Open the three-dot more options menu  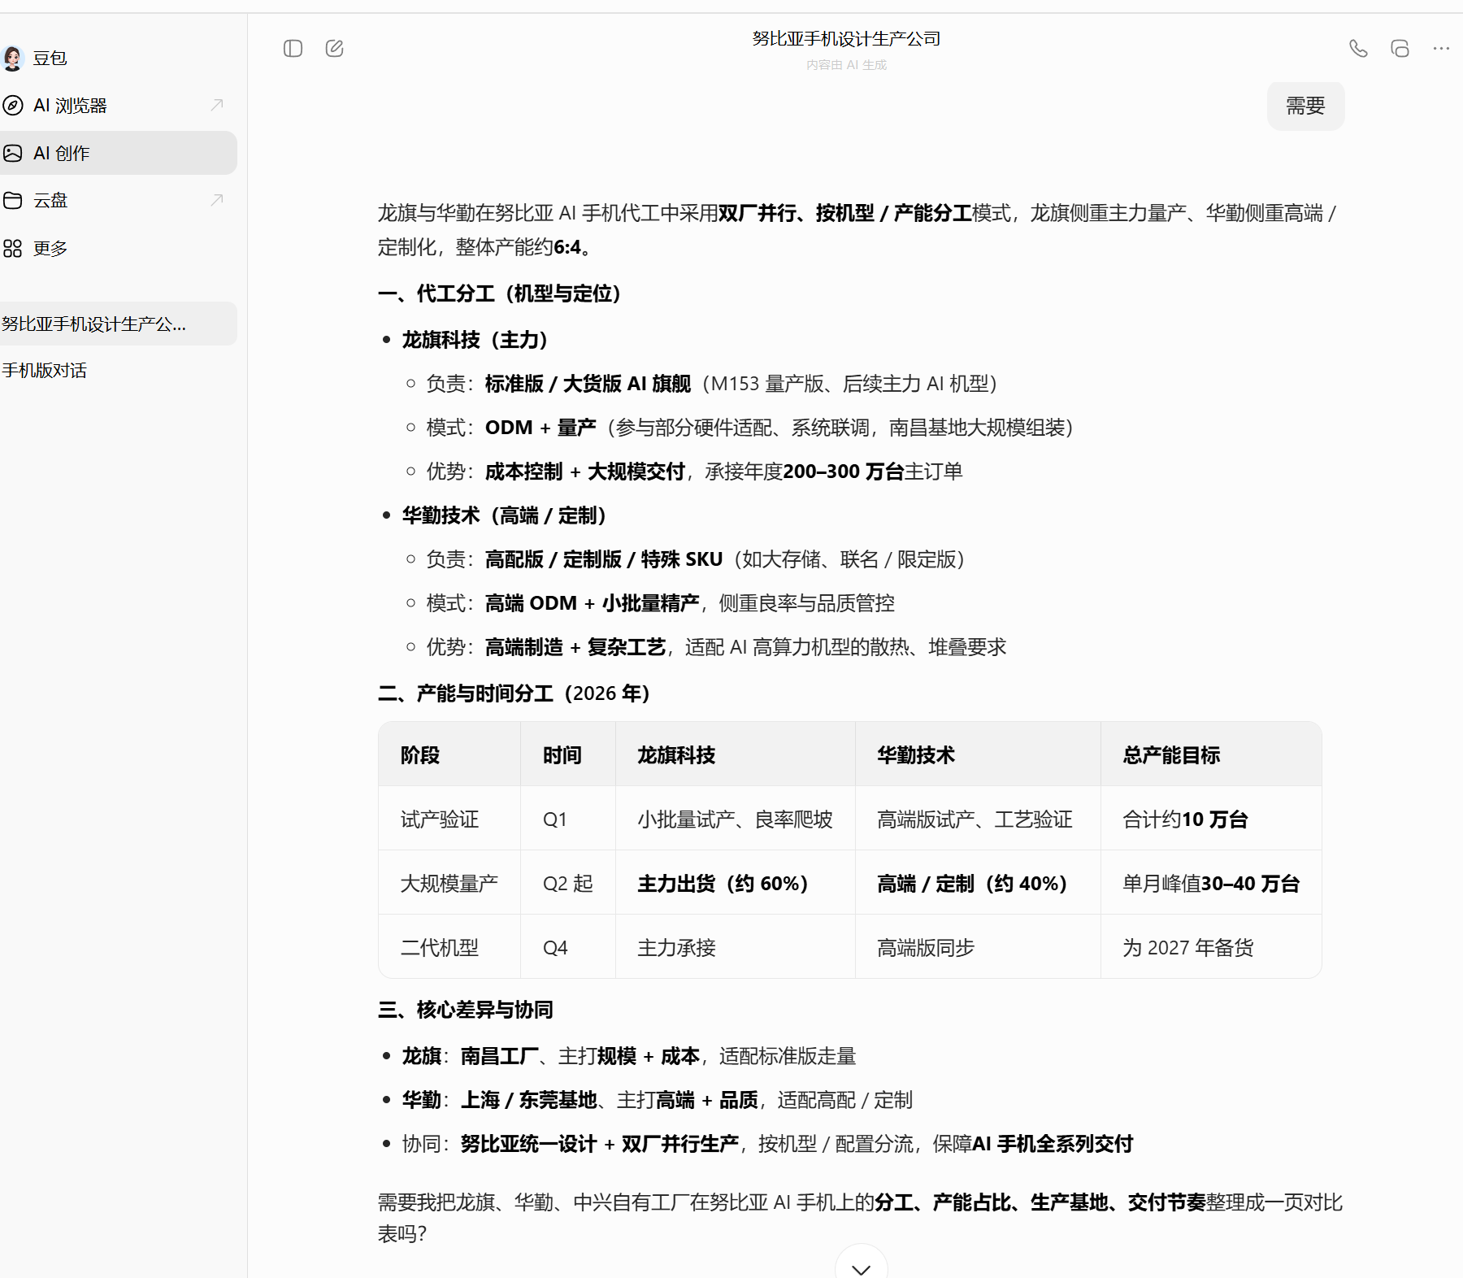pos(1441,49)
